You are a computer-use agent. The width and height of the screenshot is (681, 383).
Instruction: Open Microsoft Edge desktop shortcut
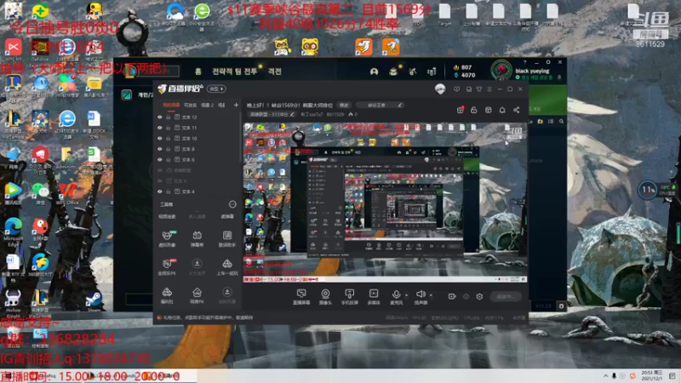[13, 231]
